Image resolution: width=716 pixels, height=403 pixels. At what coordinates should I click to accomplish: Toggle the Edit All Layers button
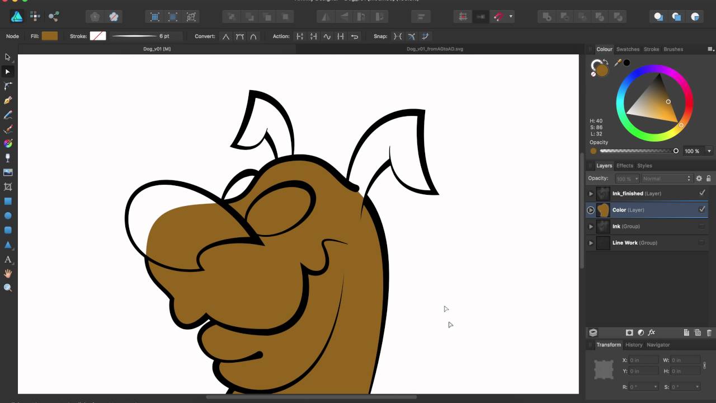pyautogui.click(x=593, y=332)
